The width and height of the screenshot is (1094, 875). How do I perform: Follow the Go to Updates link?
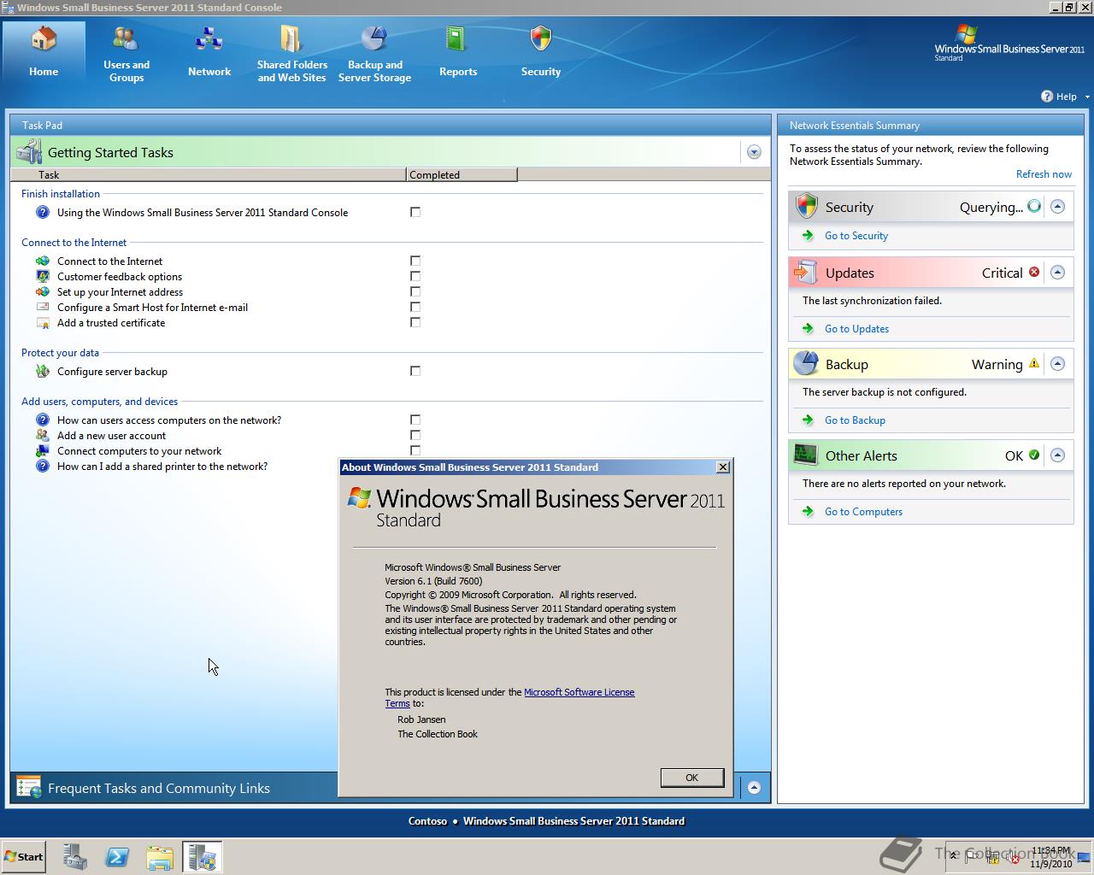(856, 329)
